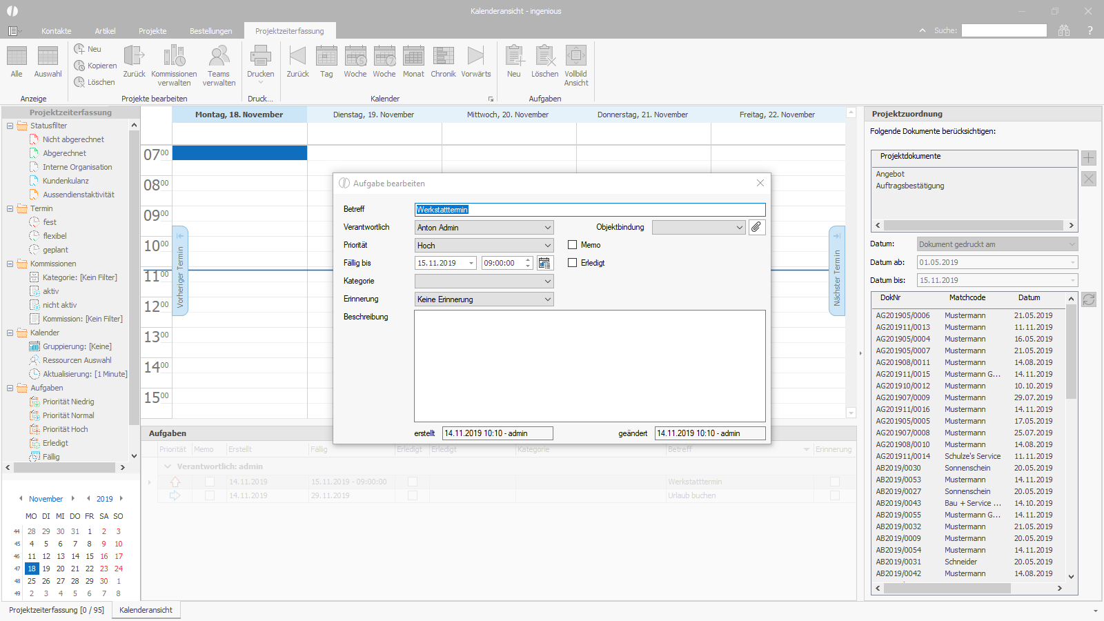This screenshot has height=621, width=1104.
Task: Open the Projekte tab
Action: coord(152,31)
